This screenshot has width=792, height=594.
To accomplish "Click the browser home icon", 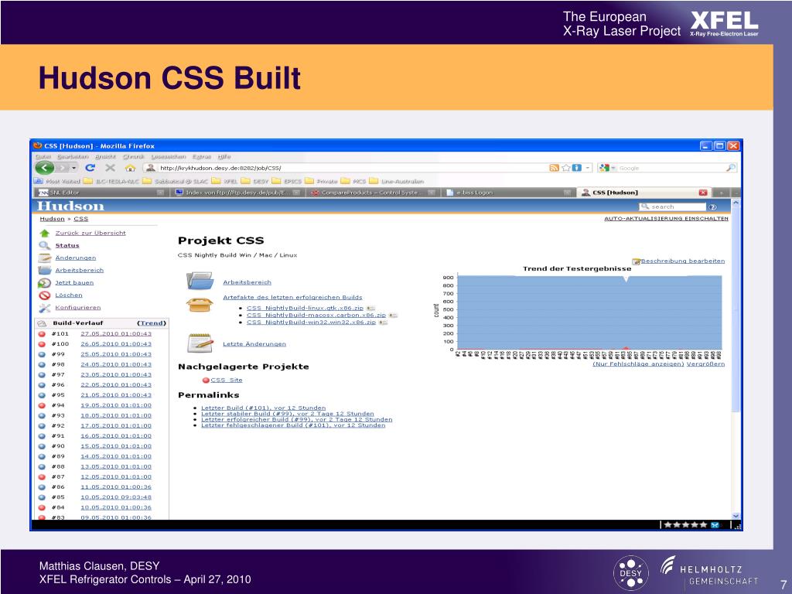I will [130, 168].
